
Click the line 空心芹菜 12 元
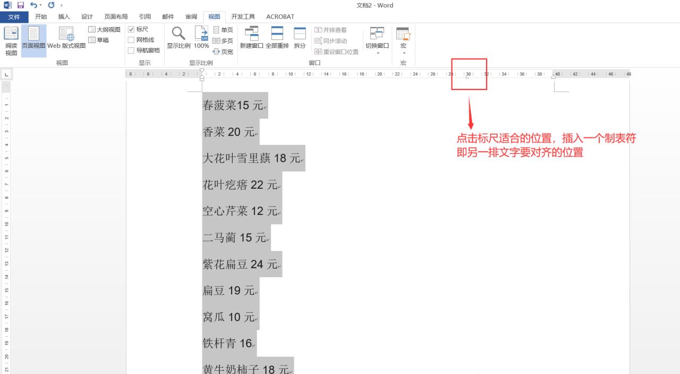tap(242, 211)
